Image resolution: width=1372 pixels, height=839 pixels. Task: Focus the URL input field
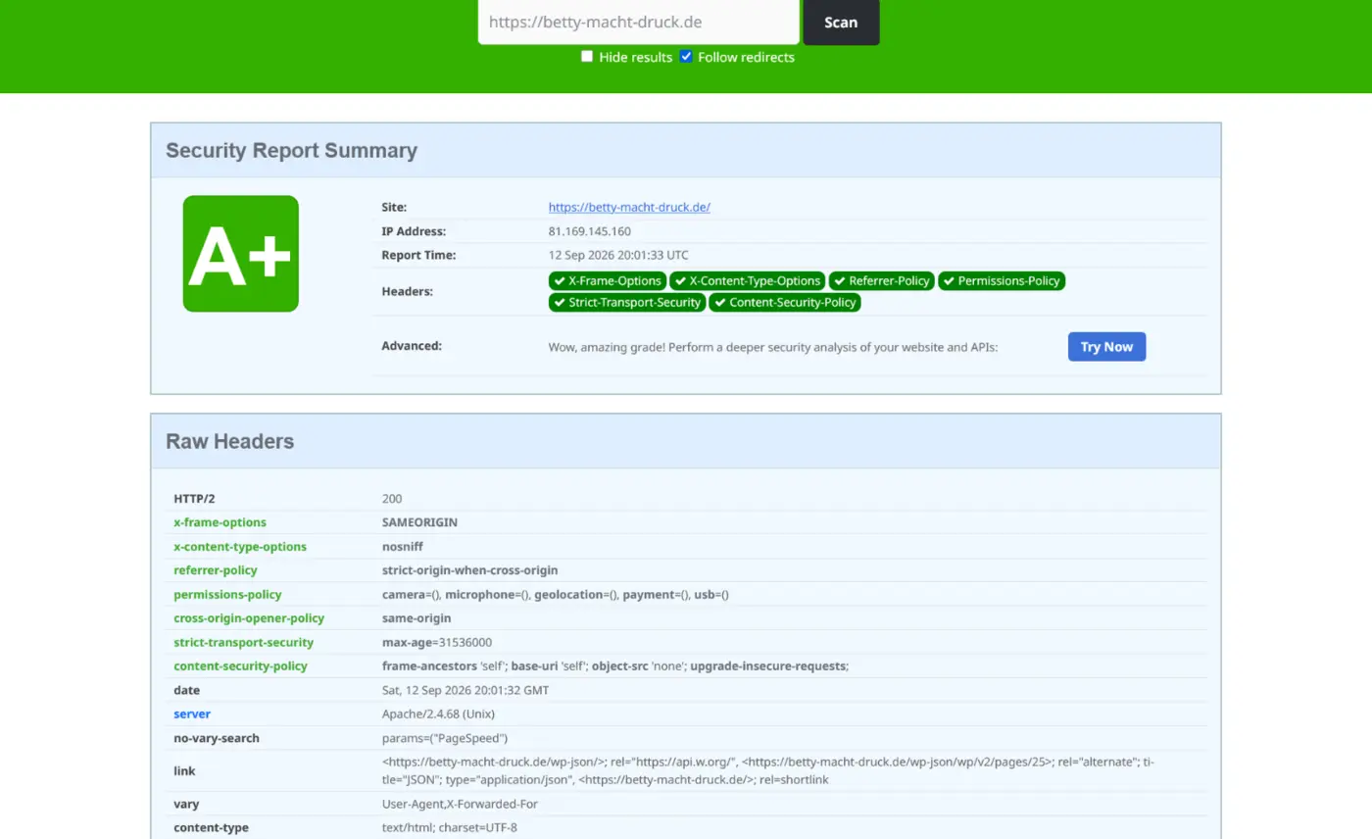[x=639, y=23]
